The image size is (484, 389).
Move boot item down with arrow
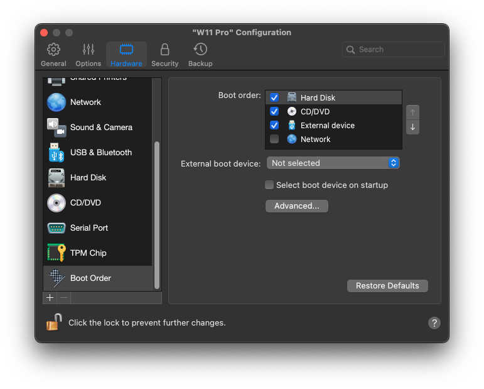[412, 127]
